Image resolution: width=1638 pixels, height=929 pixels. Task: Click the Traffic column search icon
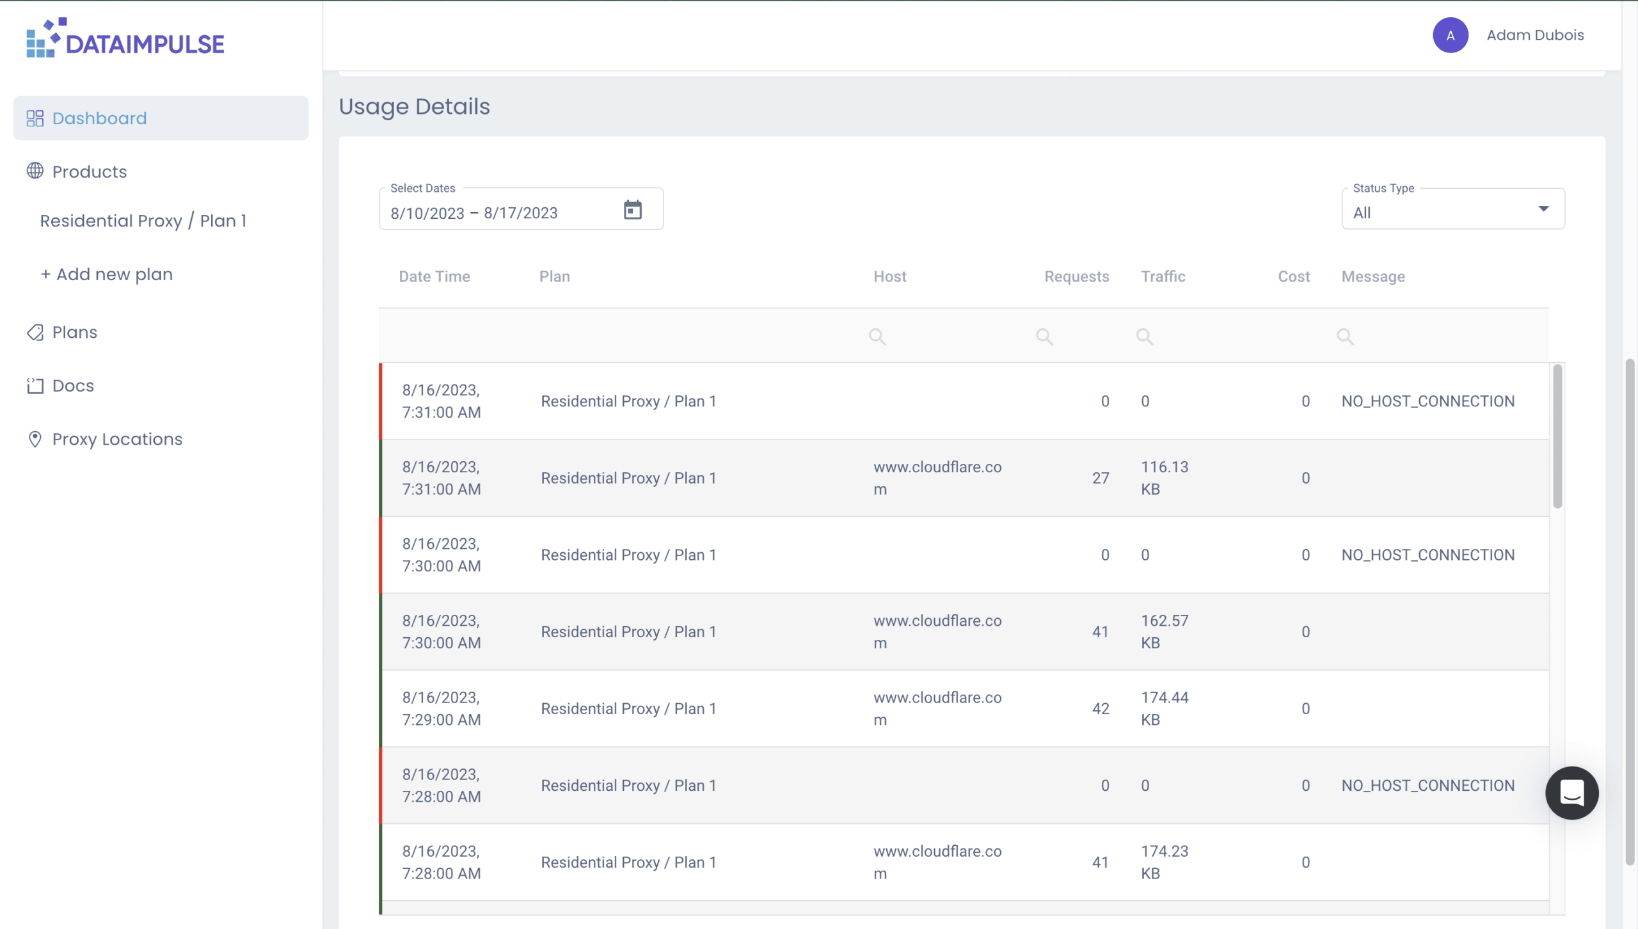coord(1145,337)
